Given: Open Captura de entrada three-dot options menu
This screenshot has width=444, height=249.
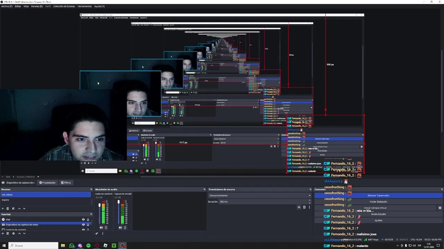Looking at the screenshot, I should 125,228.
